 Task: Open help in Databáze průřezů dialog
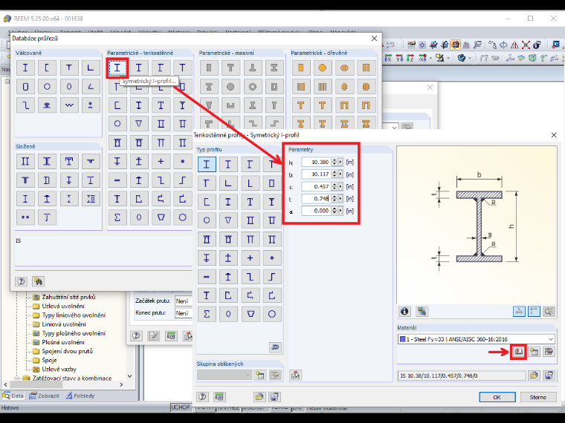(22, 281)
